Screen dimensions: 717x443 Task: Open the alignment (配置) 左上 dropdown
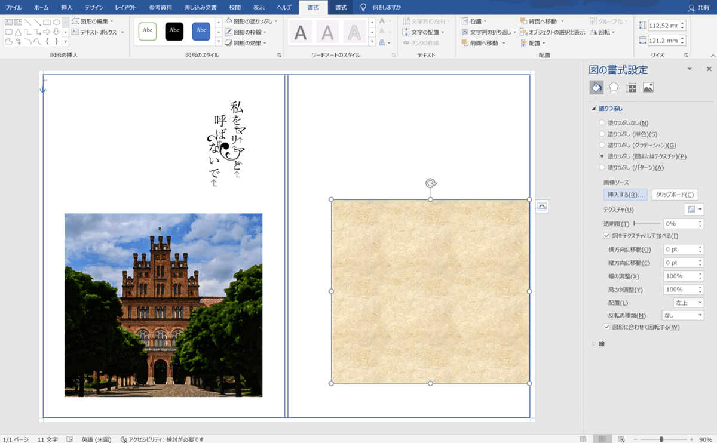click(688, 303)
